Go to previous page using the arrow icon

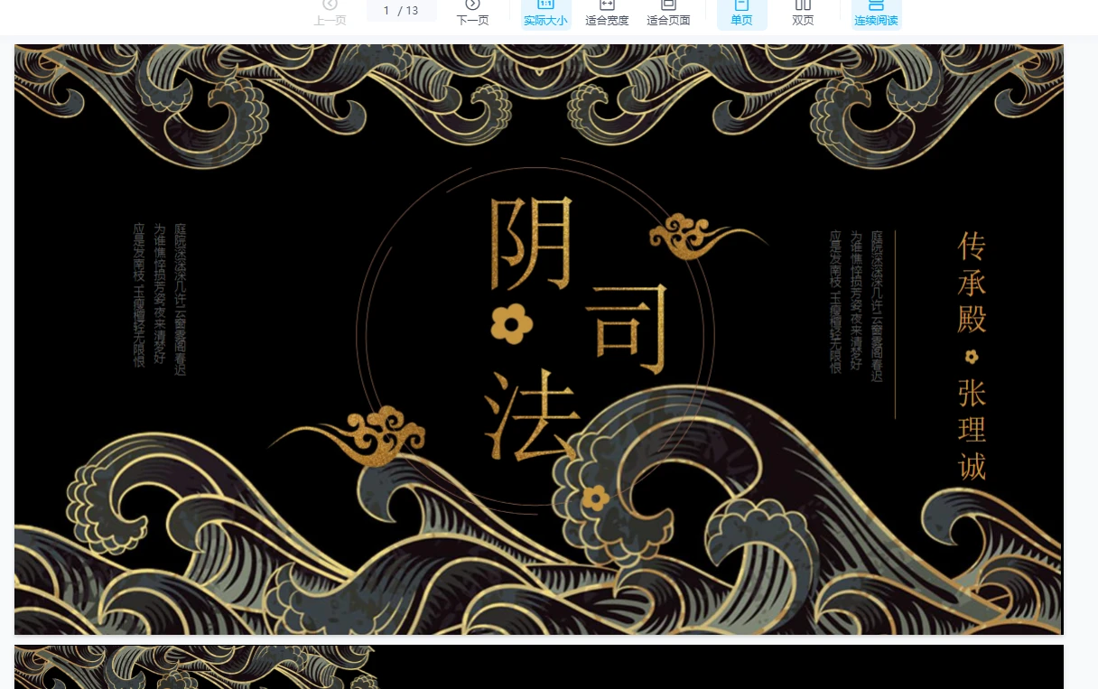(330, 5)
